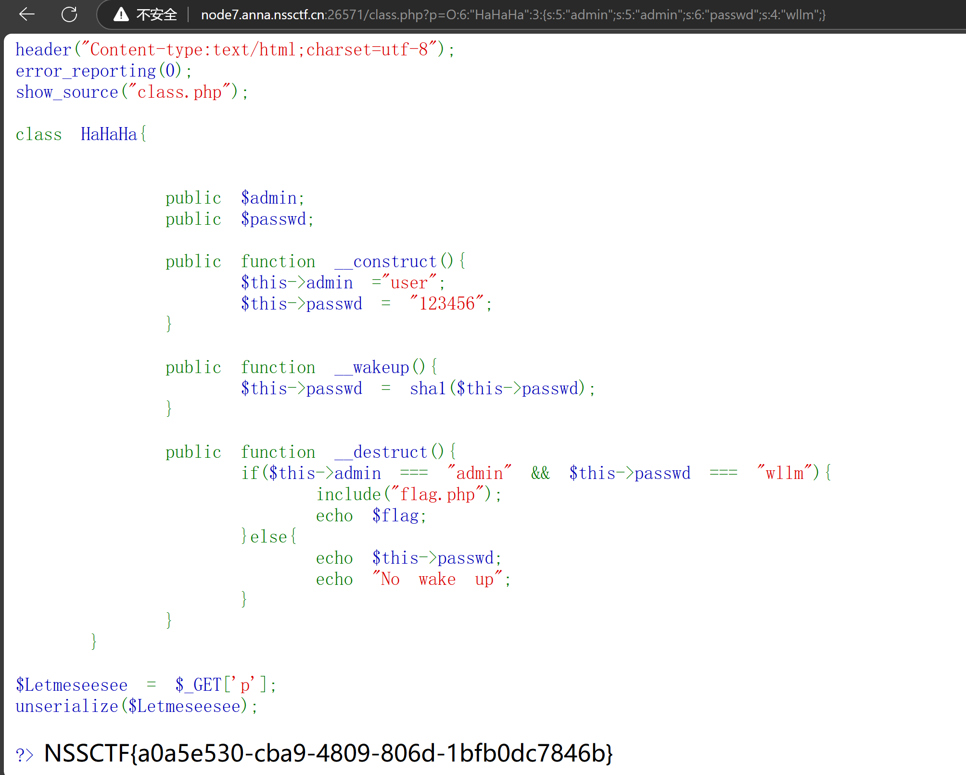Click the show_source("class.php") line

[x=132, y=92]
